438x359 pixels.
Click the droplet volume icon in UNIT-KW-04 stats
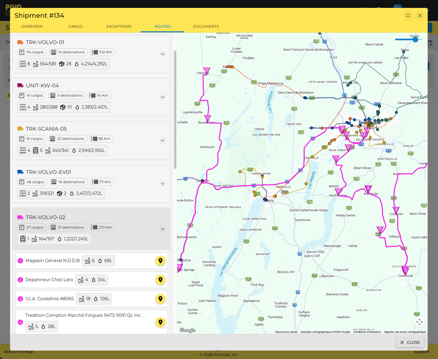[77, 107]
